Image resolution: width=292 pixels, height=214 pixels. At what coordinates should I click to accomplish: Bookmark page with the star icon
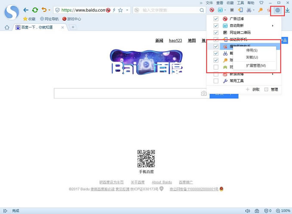[120, 10]
